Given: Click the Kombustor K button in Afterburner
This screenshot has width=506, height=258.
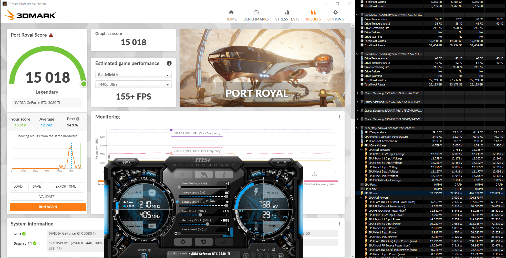Looking at the screenshot, I should (183, 175).
